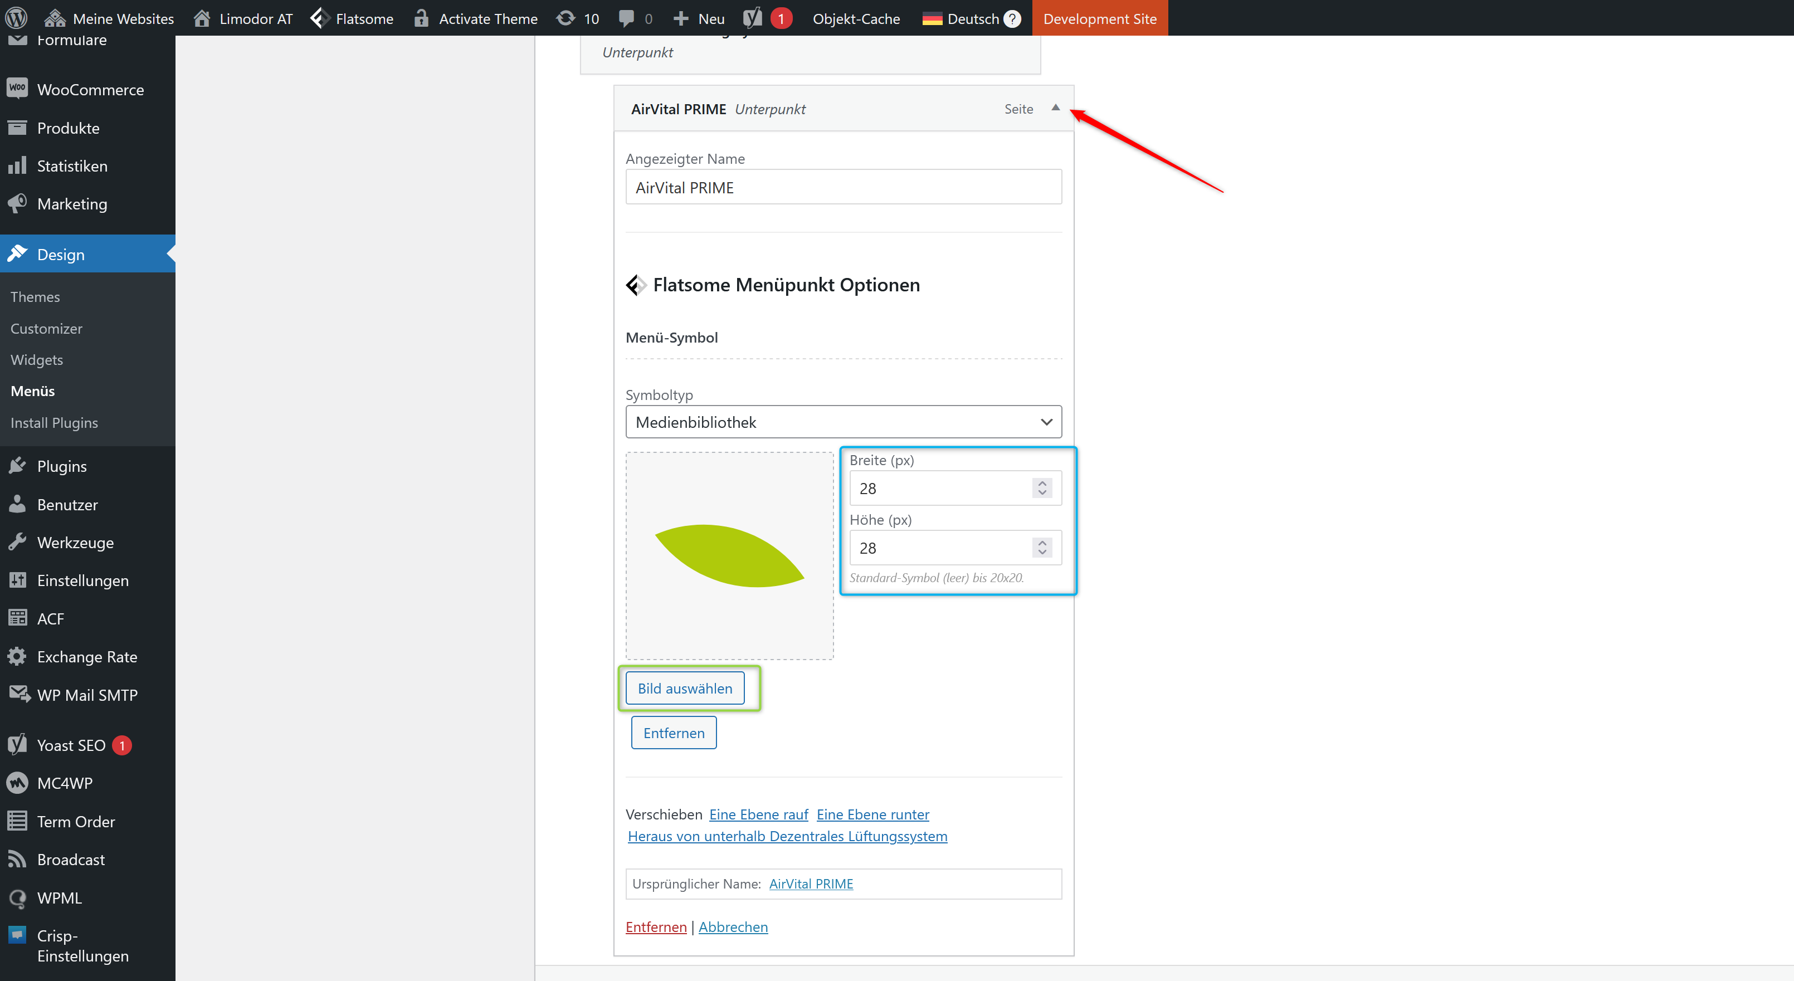
Task: Click the Entfernen image button
Action: [674, 733]
